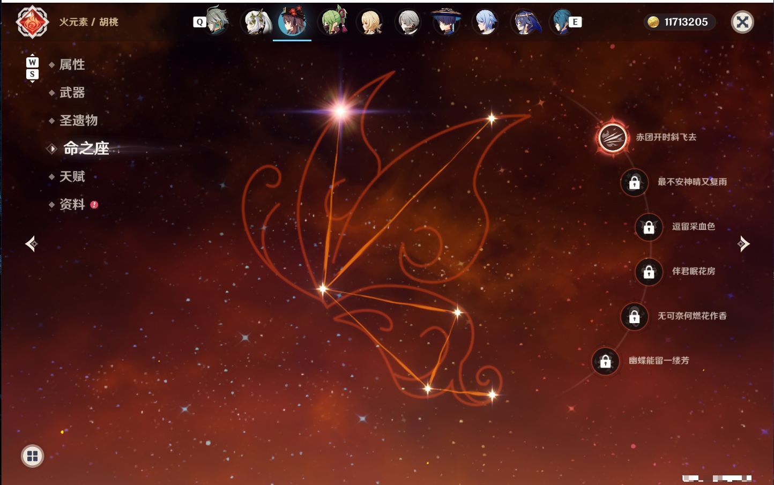Image resolution: width=774 pixels, height=485 pixels.
Task: Open the four-square grid view button
Action: pos(32,456)
